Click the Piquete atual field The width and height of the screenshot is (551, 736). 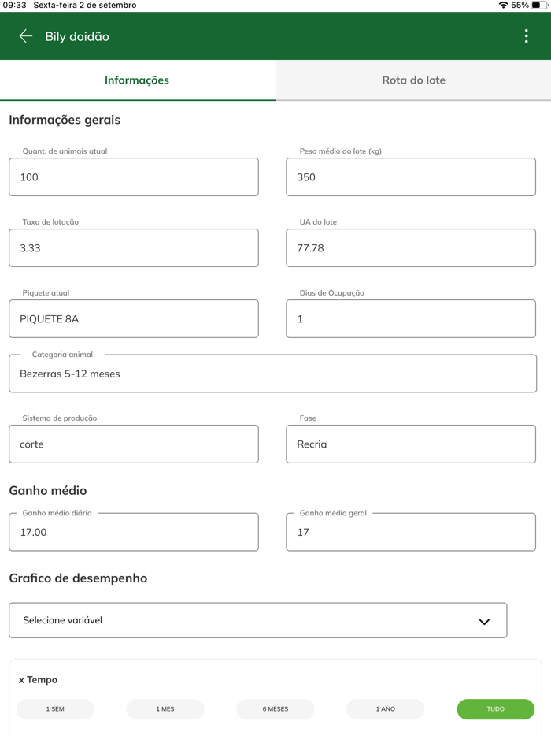point(134,318)
